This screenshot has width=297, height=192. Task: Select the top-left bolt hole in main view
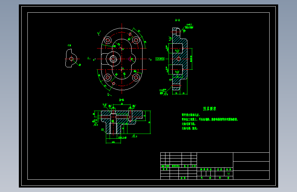pyautogui.click(x=108, y=40)
